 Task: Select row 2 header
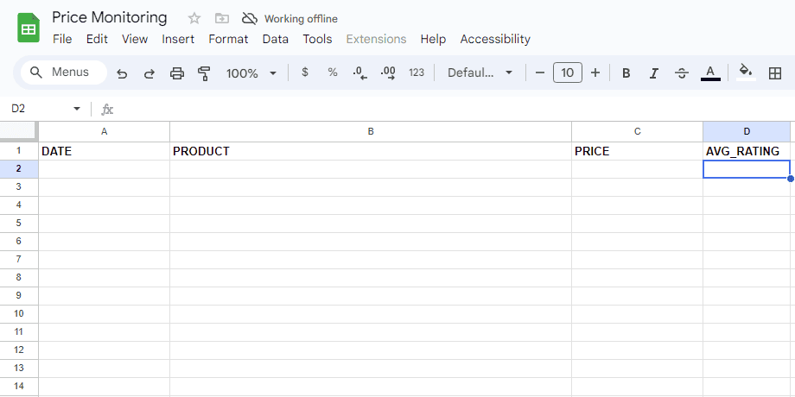pyautogui.click(x=19, y=169)
